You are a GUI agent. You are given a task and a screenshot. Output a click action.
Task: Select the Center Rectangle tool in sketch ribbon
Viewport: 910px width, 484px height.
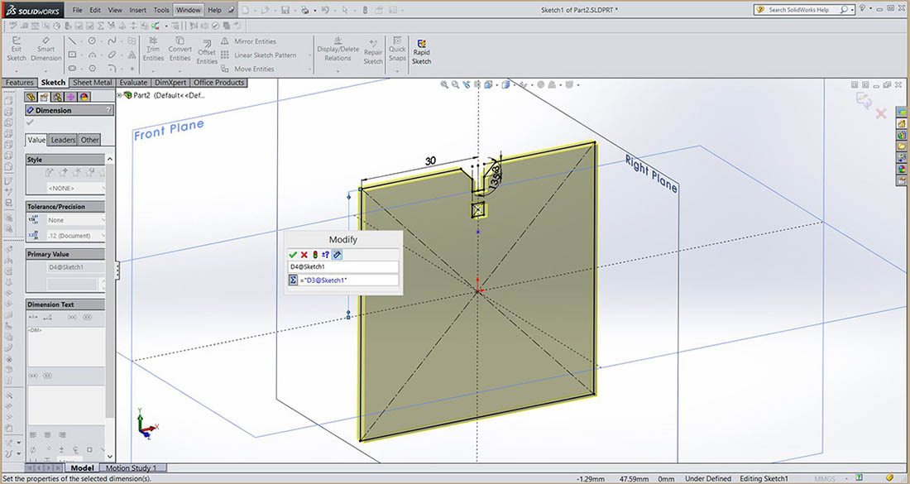[72, 55]
